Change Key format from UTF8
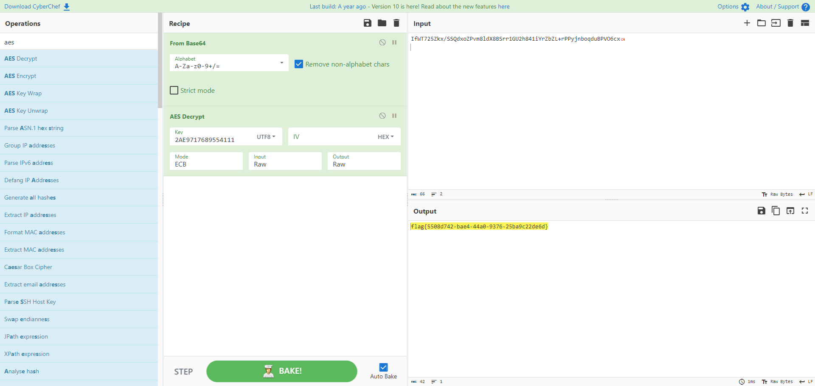 point(266,137)
